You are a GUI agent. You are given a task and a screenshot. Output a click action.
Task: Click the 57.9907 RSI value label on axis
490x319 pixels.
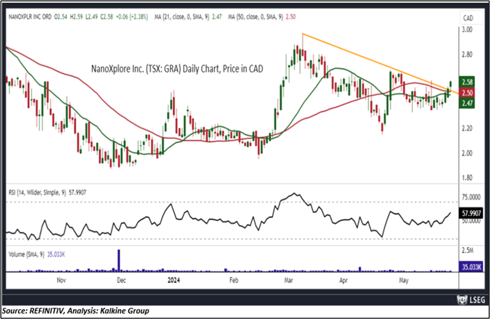[471, 214]
